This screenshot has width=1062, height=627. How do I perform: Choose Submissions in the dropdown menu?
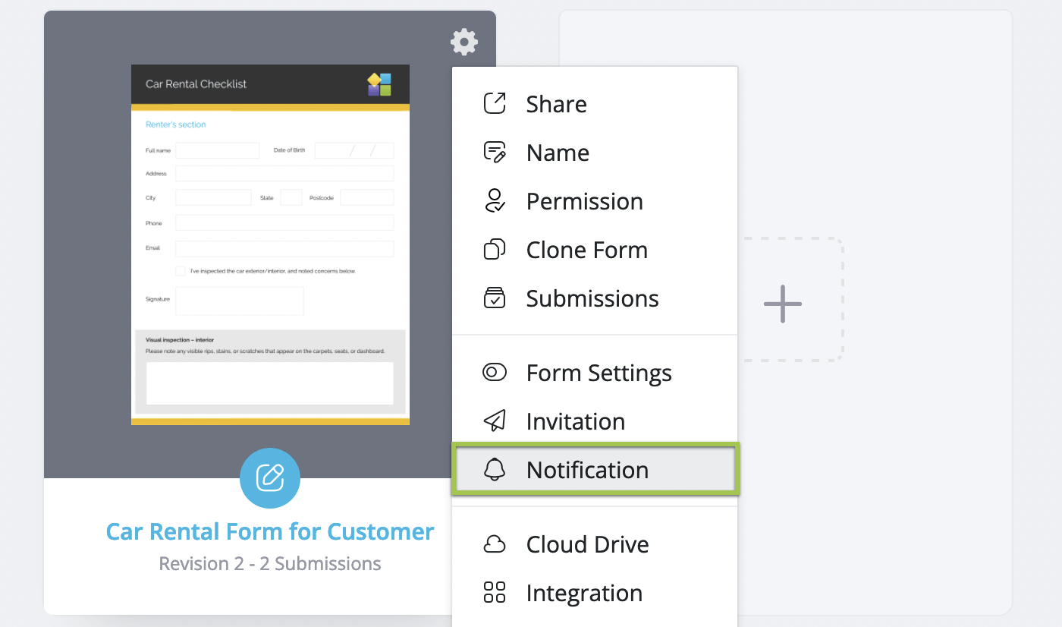(592, 298)
